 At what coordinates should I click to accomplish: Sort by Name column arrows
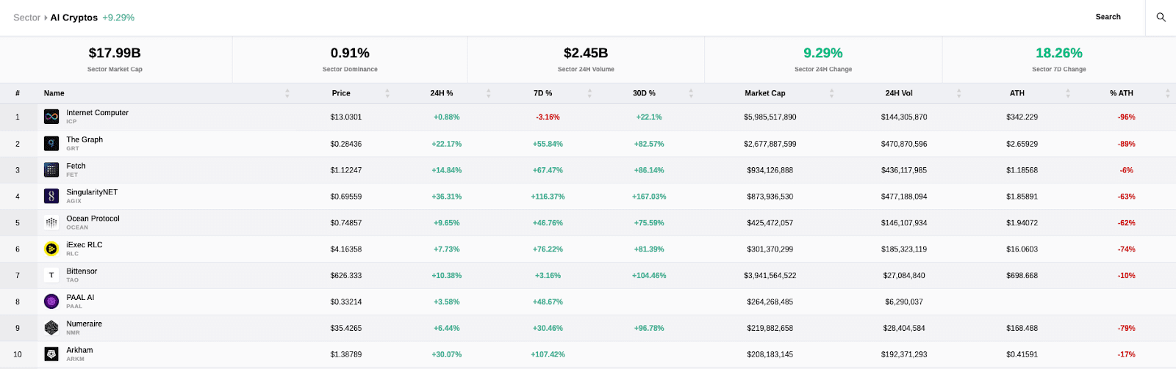(x=287, y=93)
